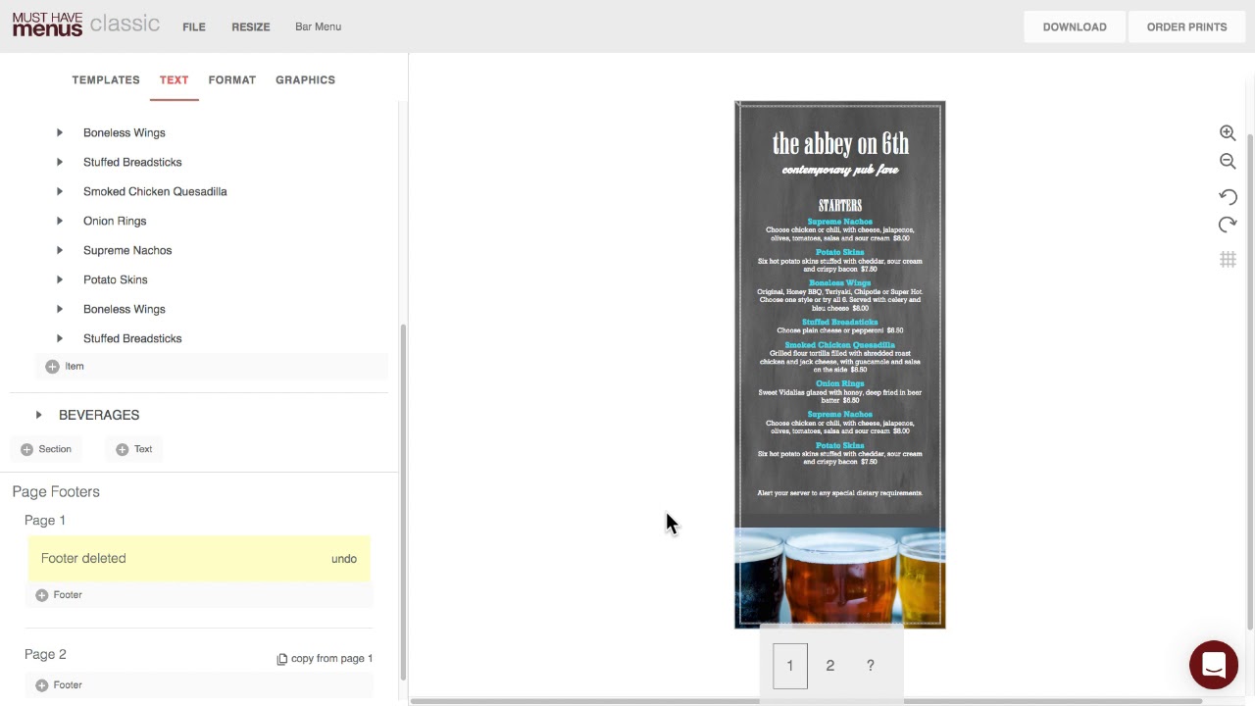The image size is (1255, 706).
Task: Select page 1 in the page switcher
Action: [790, 666]
